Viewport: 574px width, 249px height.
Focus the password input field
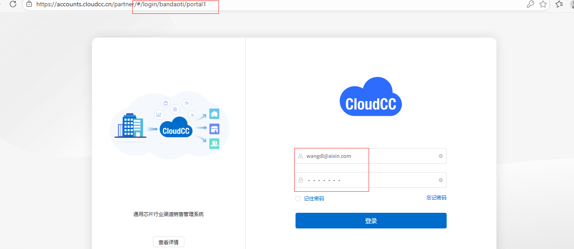pos(368,180)
